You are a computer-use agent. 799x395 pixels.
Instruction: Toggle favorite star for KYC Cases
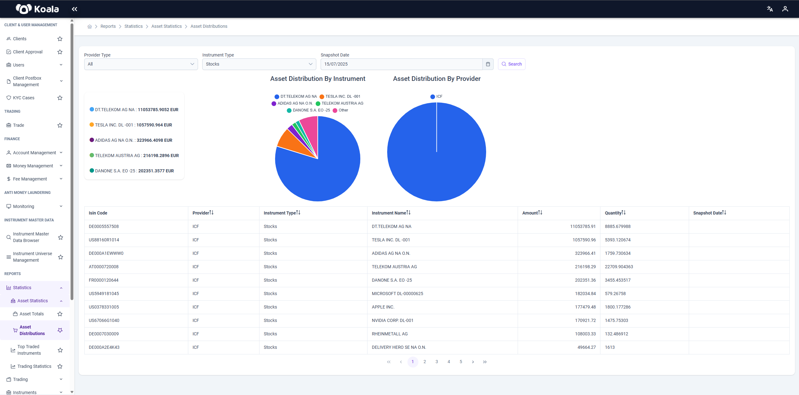pyautogui.click(x=60, y=98)
